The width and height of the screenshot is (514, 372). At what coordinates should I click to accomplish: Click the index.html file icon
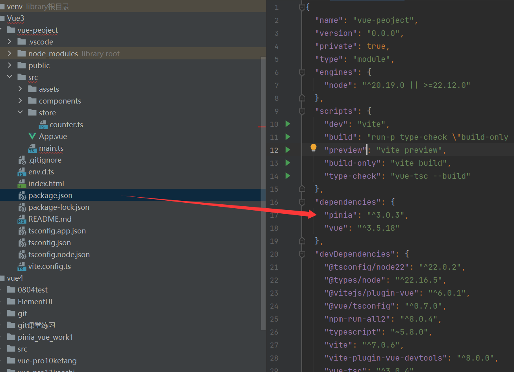coord(22,184)
